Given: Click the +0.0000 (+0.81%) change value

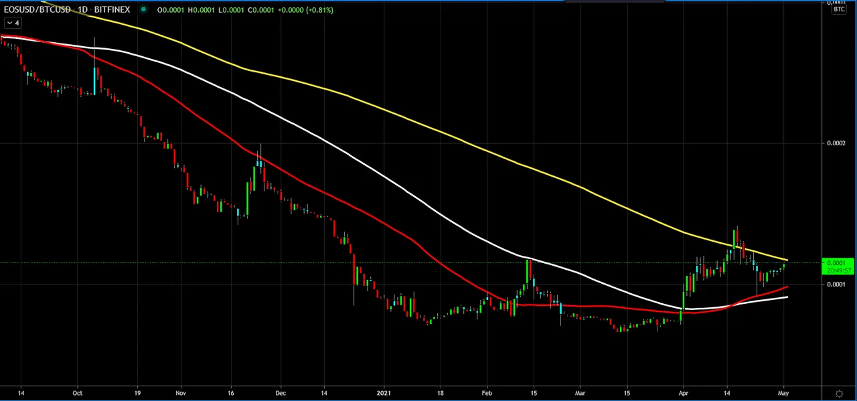Looking at the screenshot, I should tap(305, 10).
